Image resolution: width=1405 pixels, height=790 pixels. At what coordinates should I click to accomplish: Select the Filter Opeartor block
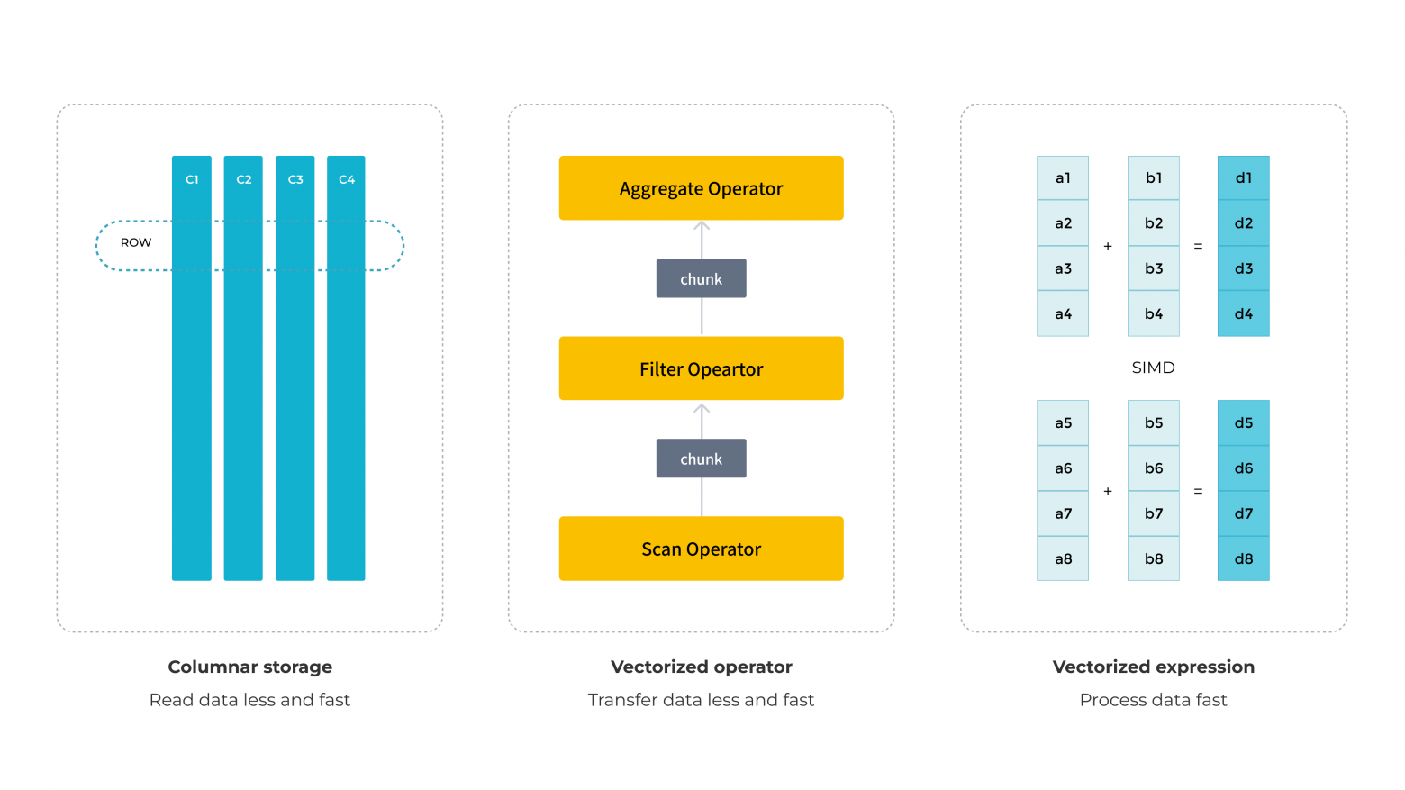pyautogui.click(x=701, y=368)
